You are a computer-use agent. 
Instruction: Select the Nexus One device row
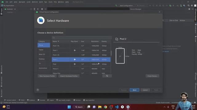pos(81,73)
